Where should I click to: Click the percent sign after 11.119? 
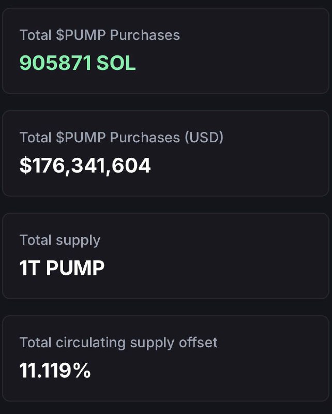tap(82, 371)
